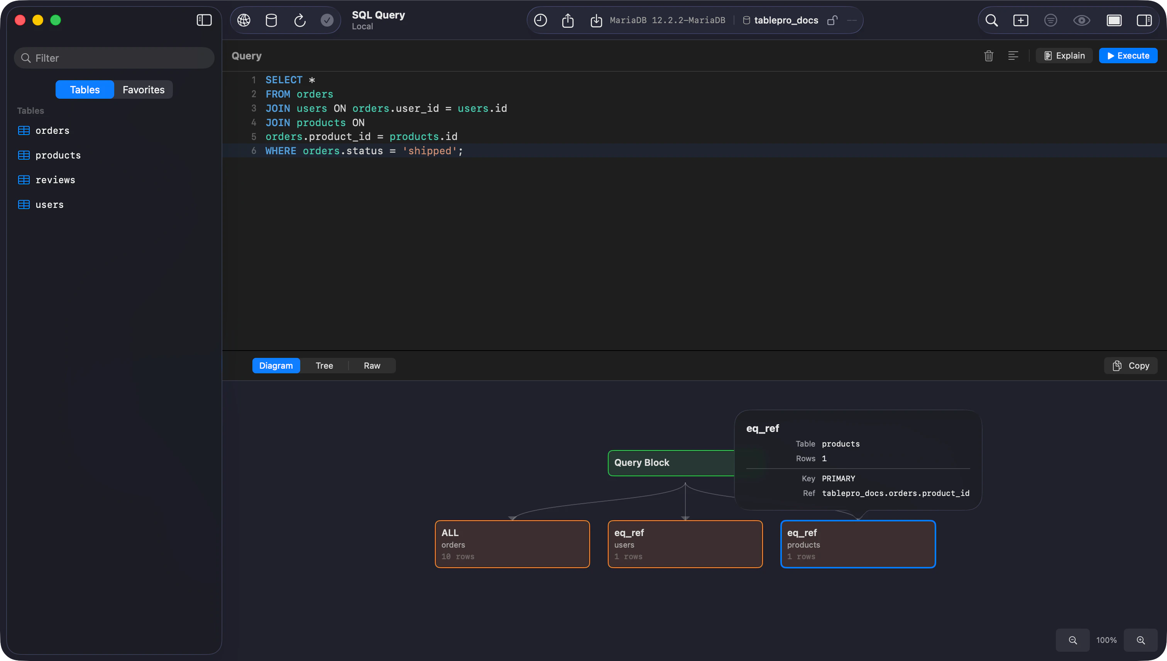Toggle the left sidebar panel

point(204,20)
